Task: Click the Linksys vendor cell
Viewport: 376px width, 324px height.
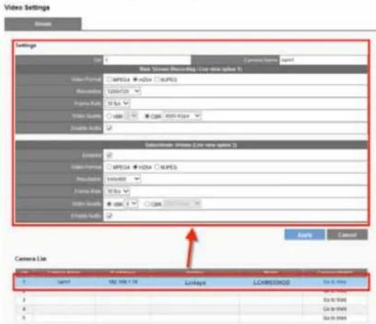Action: [195, 282]
